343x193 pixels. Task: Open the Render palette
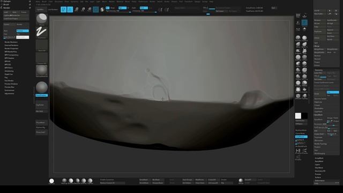[x=6, y=8]
